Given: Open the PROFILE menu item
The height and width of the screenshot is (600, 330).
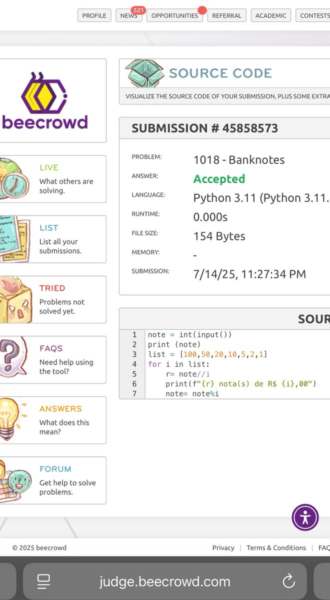Looking at the screenshot, I should point(94,15).
